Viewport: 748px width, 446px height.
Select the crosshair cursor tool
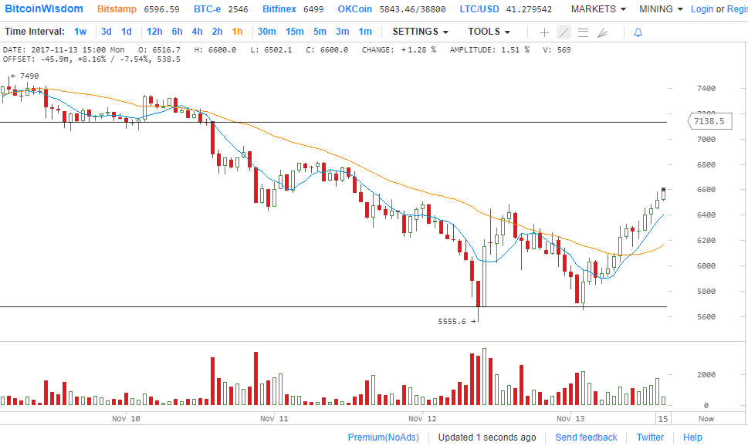544,32
